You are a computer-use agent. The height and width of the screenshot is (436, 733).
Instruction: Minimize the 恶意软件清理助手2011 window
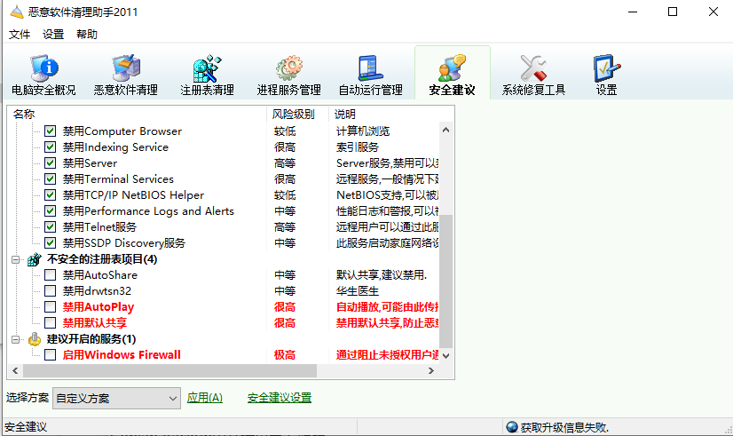point(633,12)
